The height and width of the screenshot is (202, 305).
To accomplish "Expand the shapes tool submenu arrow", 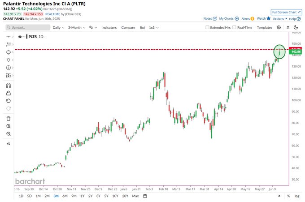I will (13, 52).
